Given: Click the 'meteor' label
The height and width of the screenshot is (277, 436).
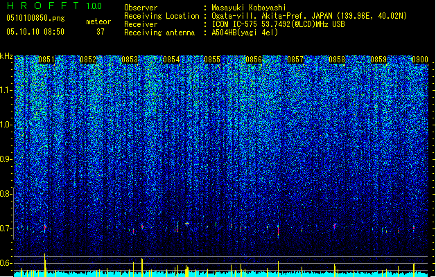Looking at the screenshot, I should pyautogui.click(x=98, y=21).
